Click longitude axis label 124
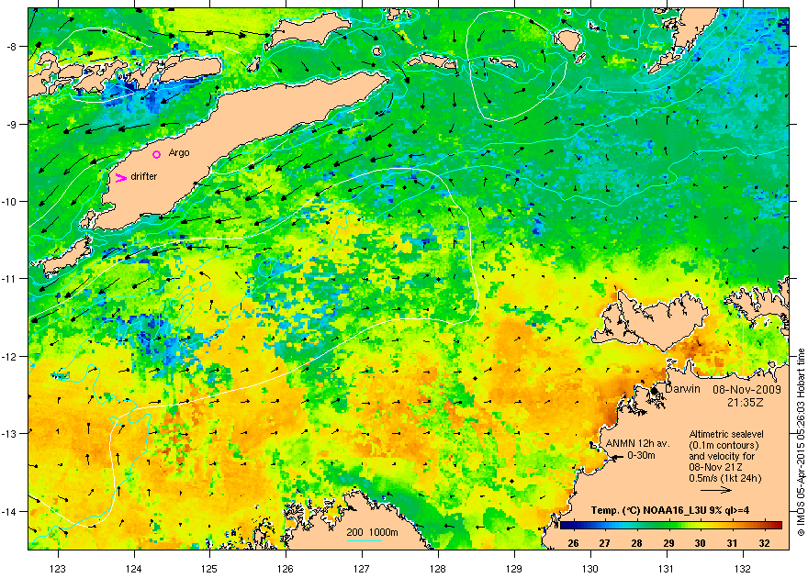This screenshot has width=808, height=578. tap(134, 569)
